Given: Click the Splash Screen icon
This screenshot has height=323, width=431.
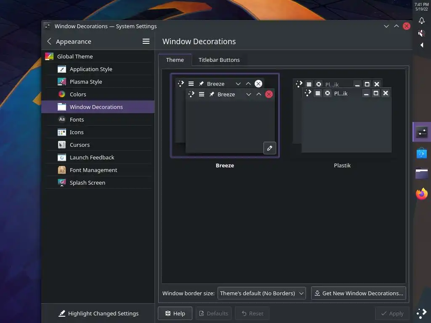Looking at the screenshot, I should [62, 183].
